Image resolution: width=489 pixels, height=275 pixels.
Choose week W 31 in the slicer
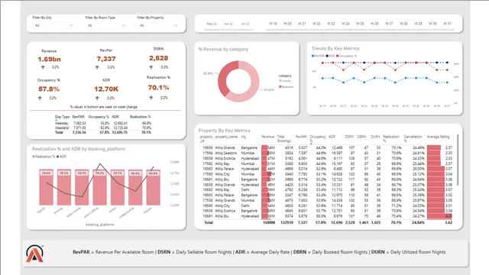(447, 24)
